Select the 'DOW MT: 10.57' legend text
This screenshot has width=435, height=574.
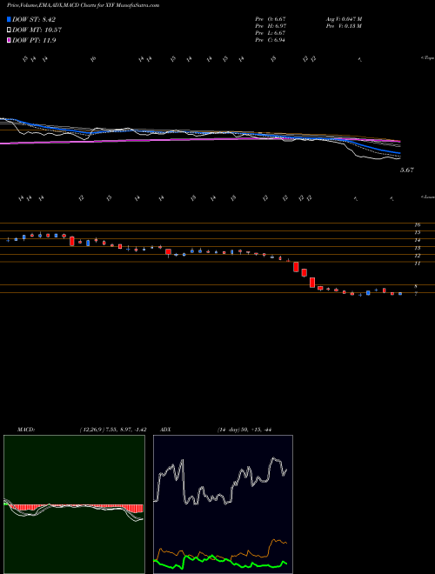[x=37, y=30]
